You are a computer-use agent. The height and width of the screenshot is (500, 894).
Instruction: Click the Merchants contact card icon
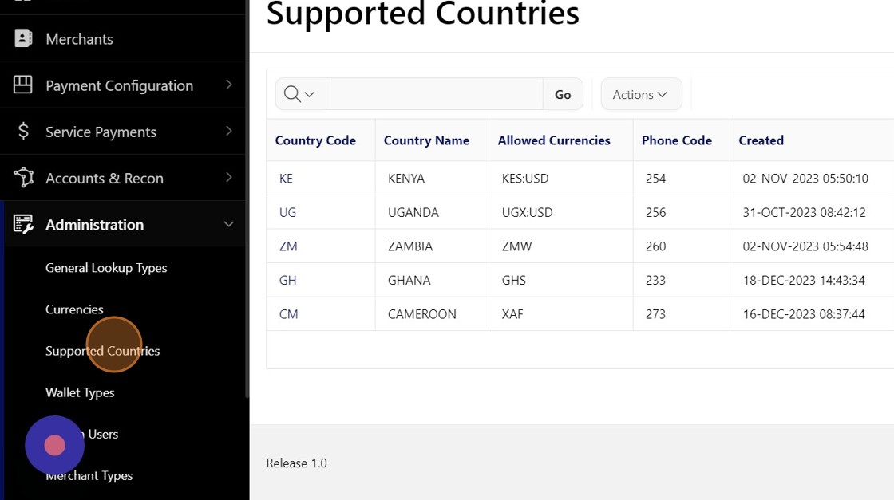pos(23,38)
